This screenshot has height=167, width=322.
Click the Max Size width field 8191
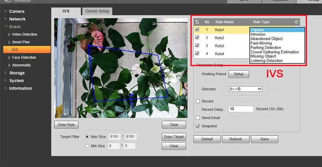(x=114, y=137)
